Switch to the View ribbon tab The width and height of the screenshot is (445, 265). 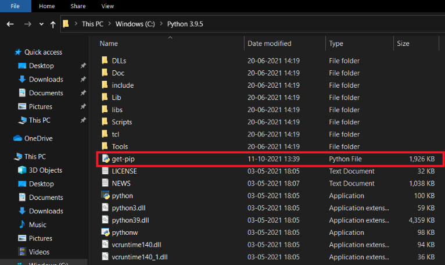coord(107,6)
